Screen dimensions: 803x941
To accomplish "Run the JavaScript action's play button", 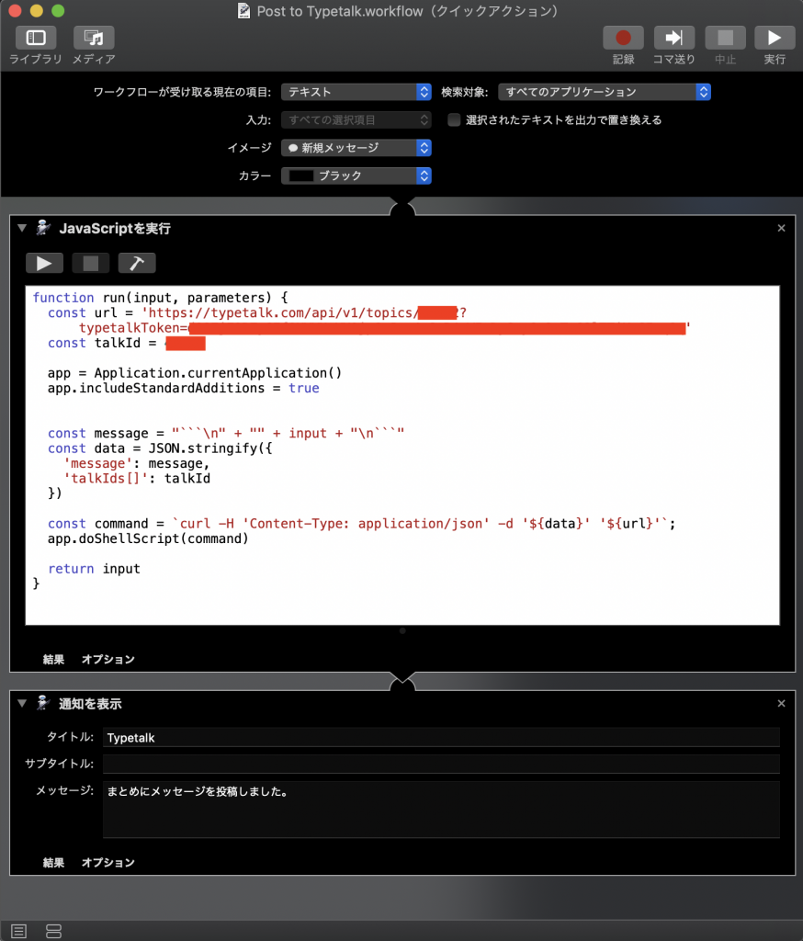I will point(44,263).
